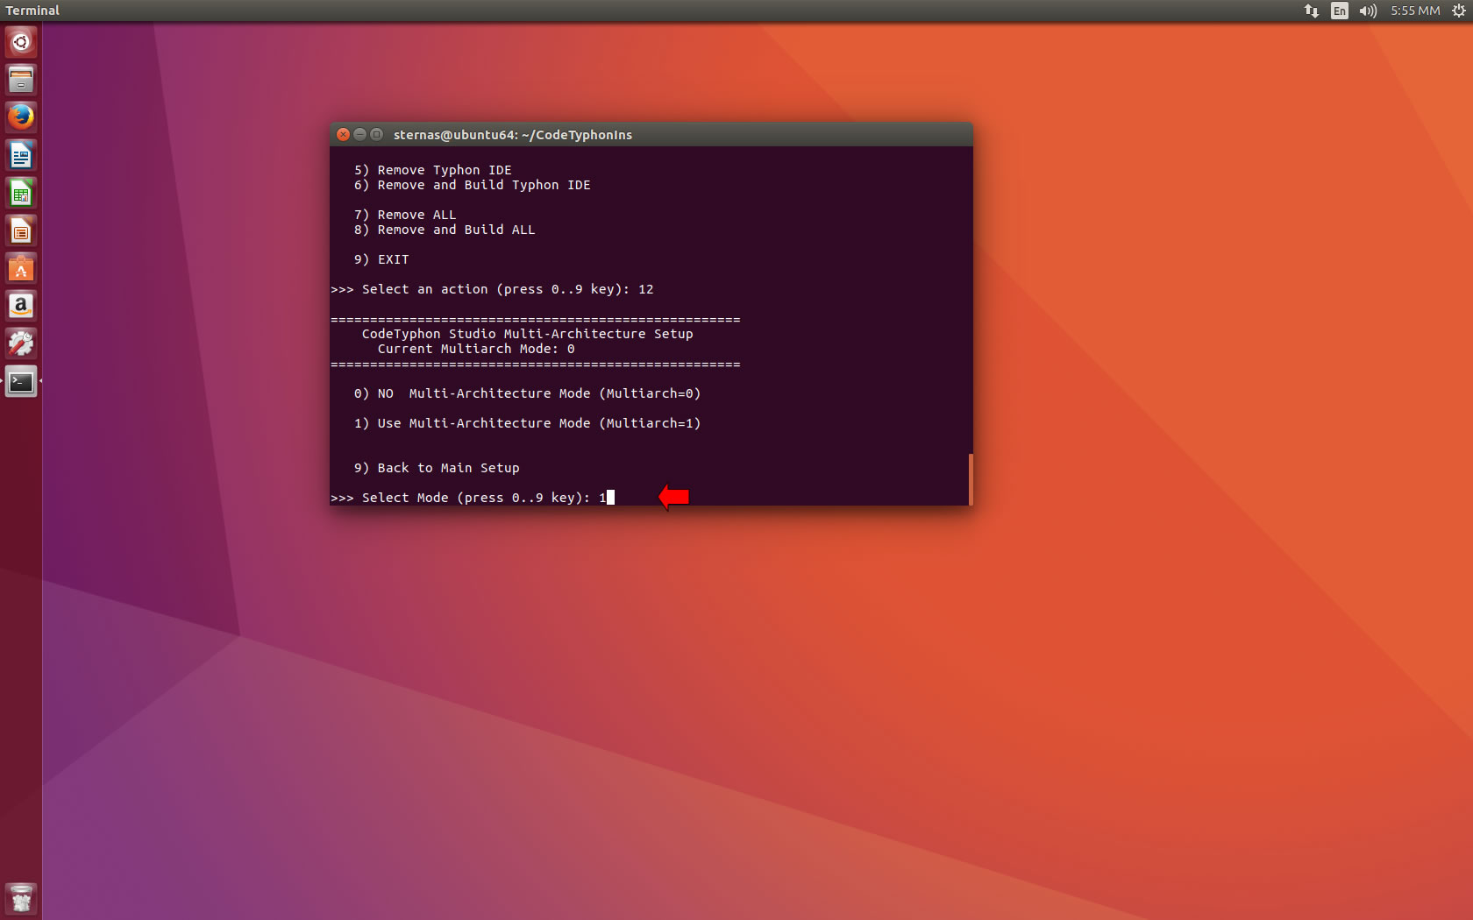Click '0) NO Multi-Architecture Mode (Multiarch=0)'
1473x920 pixels.
point(527,393)
